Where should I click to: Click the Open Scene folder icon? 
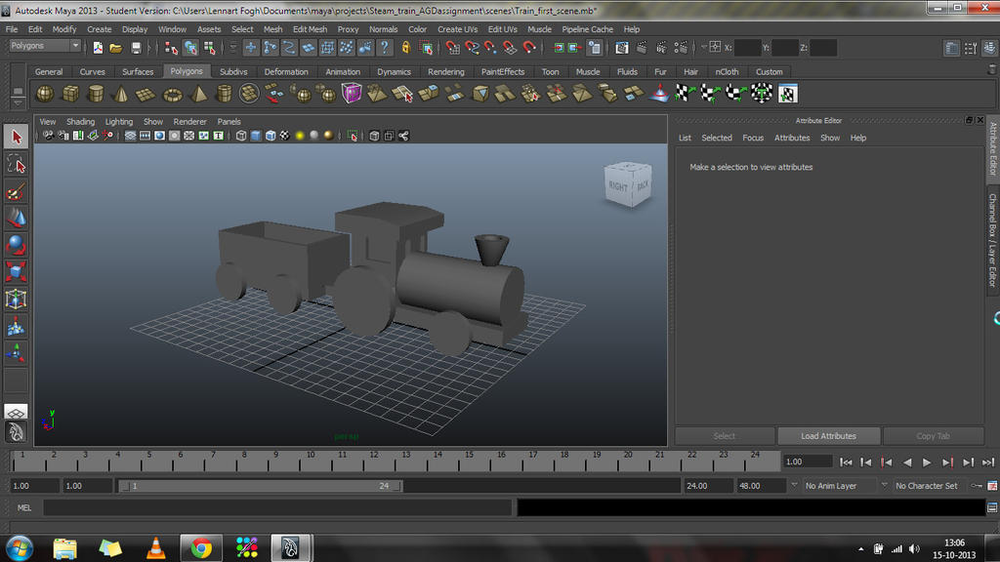point(116,48)
